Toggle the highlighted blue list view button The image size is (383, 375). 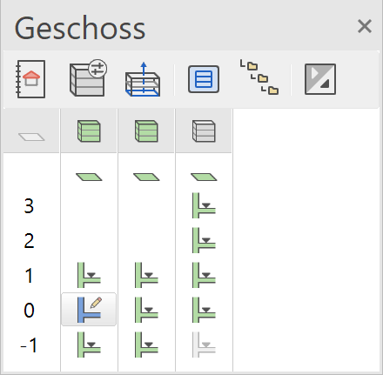tap(204, 79)
